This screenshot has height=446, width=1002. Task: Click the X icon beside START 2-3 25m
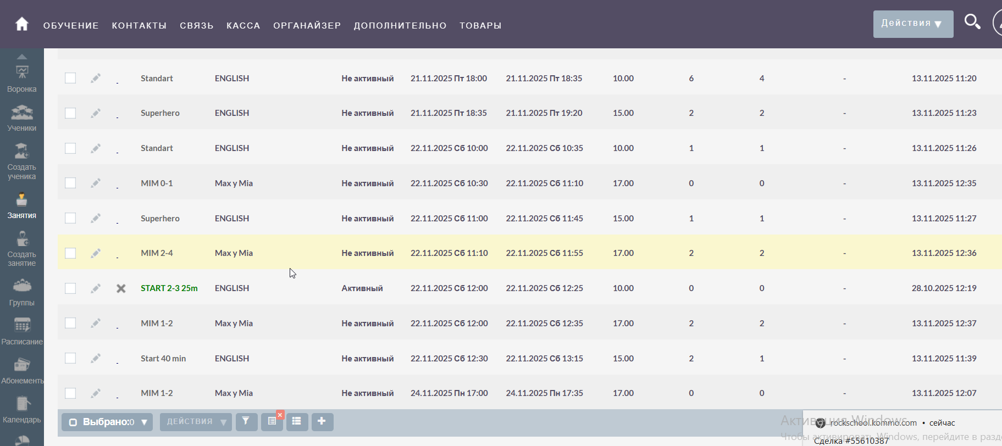click(121, 288)
